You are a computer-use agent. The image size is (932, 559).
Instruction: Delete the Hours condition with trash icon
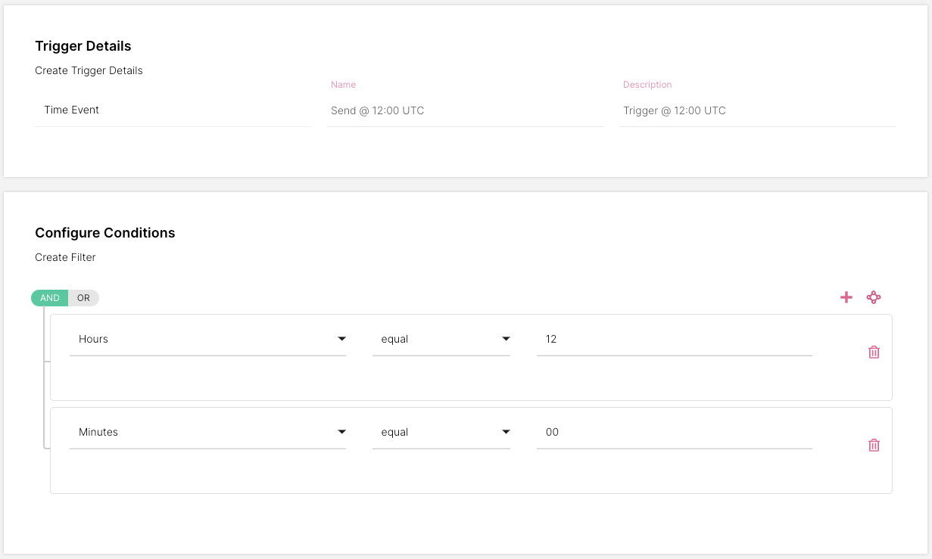(874, 352)
